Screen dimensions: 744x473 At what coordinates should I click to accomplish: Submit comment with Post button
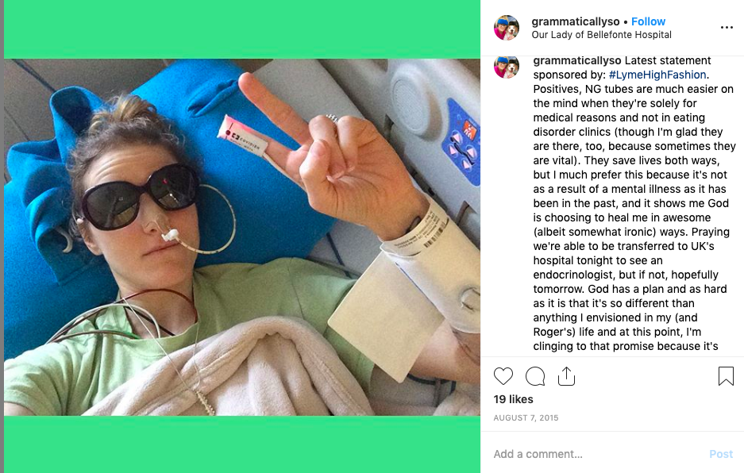[721, 454]
